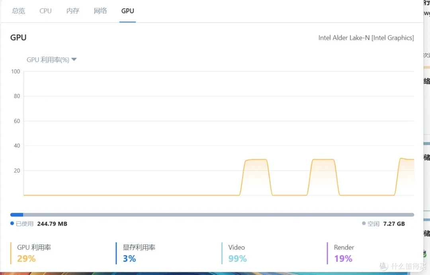Click the gray 空闲 legend dot
The height and width of the screenshot is (275, 430).
pyautogui.click(x=364, y=223)
